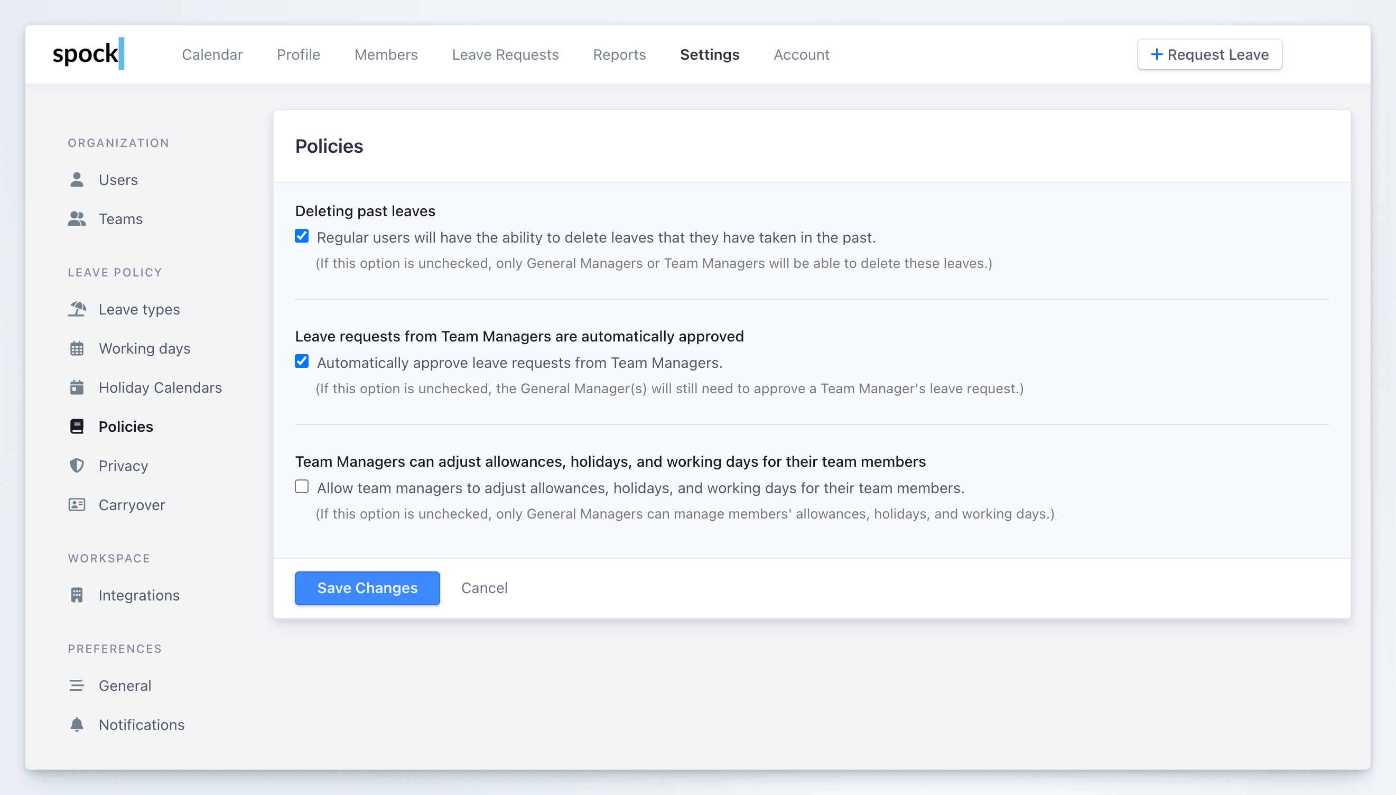Click the Request Leave button
Screen dimensions: 1396x795
1209,54
